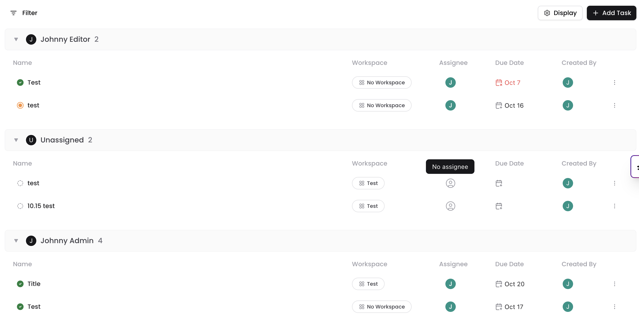The image size is (639, 315).
Task: Open workspace dropdown for task due Oct 7
Action: pyautogui.click(x=382, y=83)
